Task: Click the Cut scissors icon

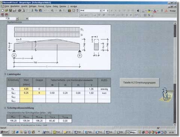Action: 32,11
